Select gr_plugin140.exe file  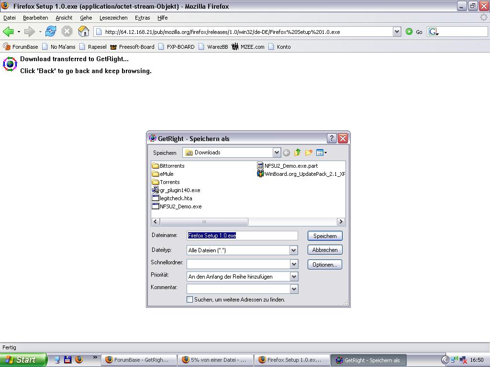coord(176,190)
